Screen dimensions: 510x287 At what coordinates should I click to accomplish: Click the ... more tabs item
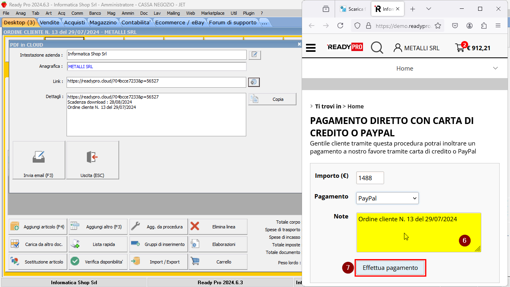point(264,22)
